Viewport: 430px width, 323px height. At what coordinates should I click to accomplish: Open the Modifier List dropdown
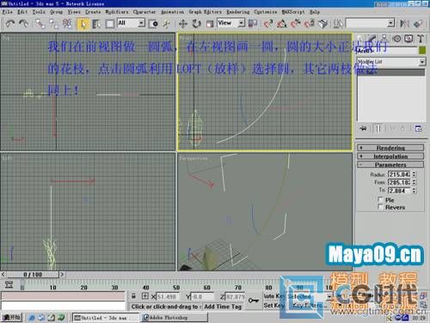coord(391,61)
